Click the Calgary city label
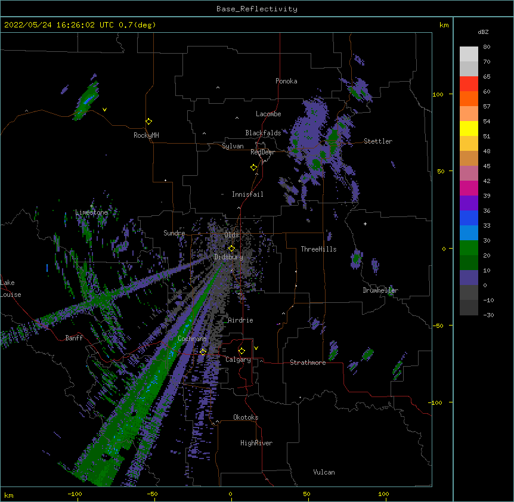Image resolution: width=514 pixels, height=502 pixels. click(x=238, y=360)
